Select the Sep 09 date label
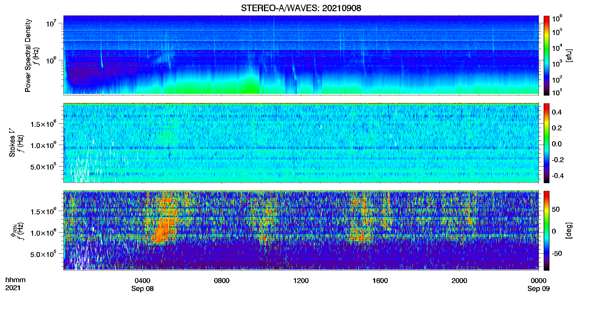Screen dimensions: 602x310 click(539, 289)
